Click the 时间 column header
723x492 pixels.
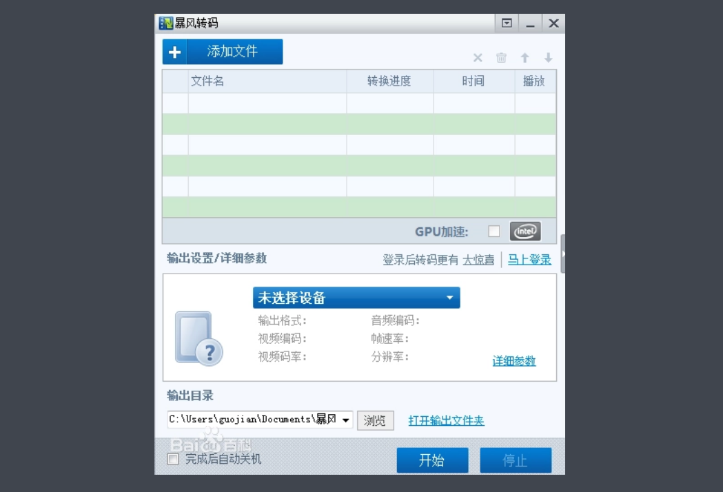(473, 81)
